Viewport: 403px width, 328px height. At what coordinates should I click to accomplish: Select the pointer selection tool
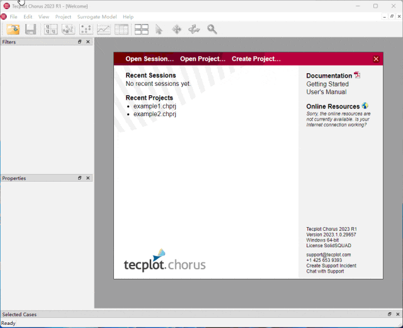(159, 30)
